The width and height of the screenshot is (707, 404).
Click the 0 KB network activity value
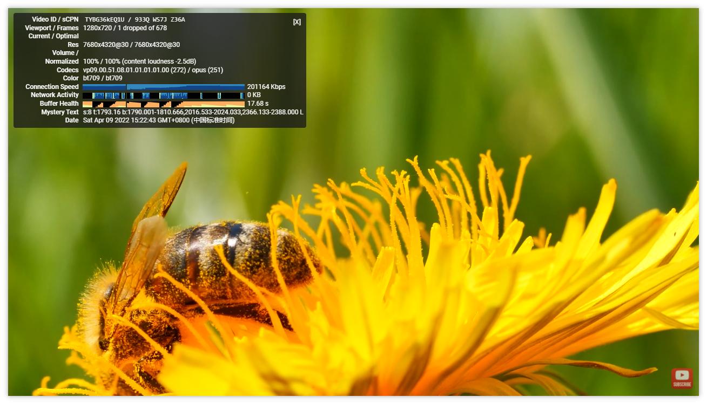(254, 95)
